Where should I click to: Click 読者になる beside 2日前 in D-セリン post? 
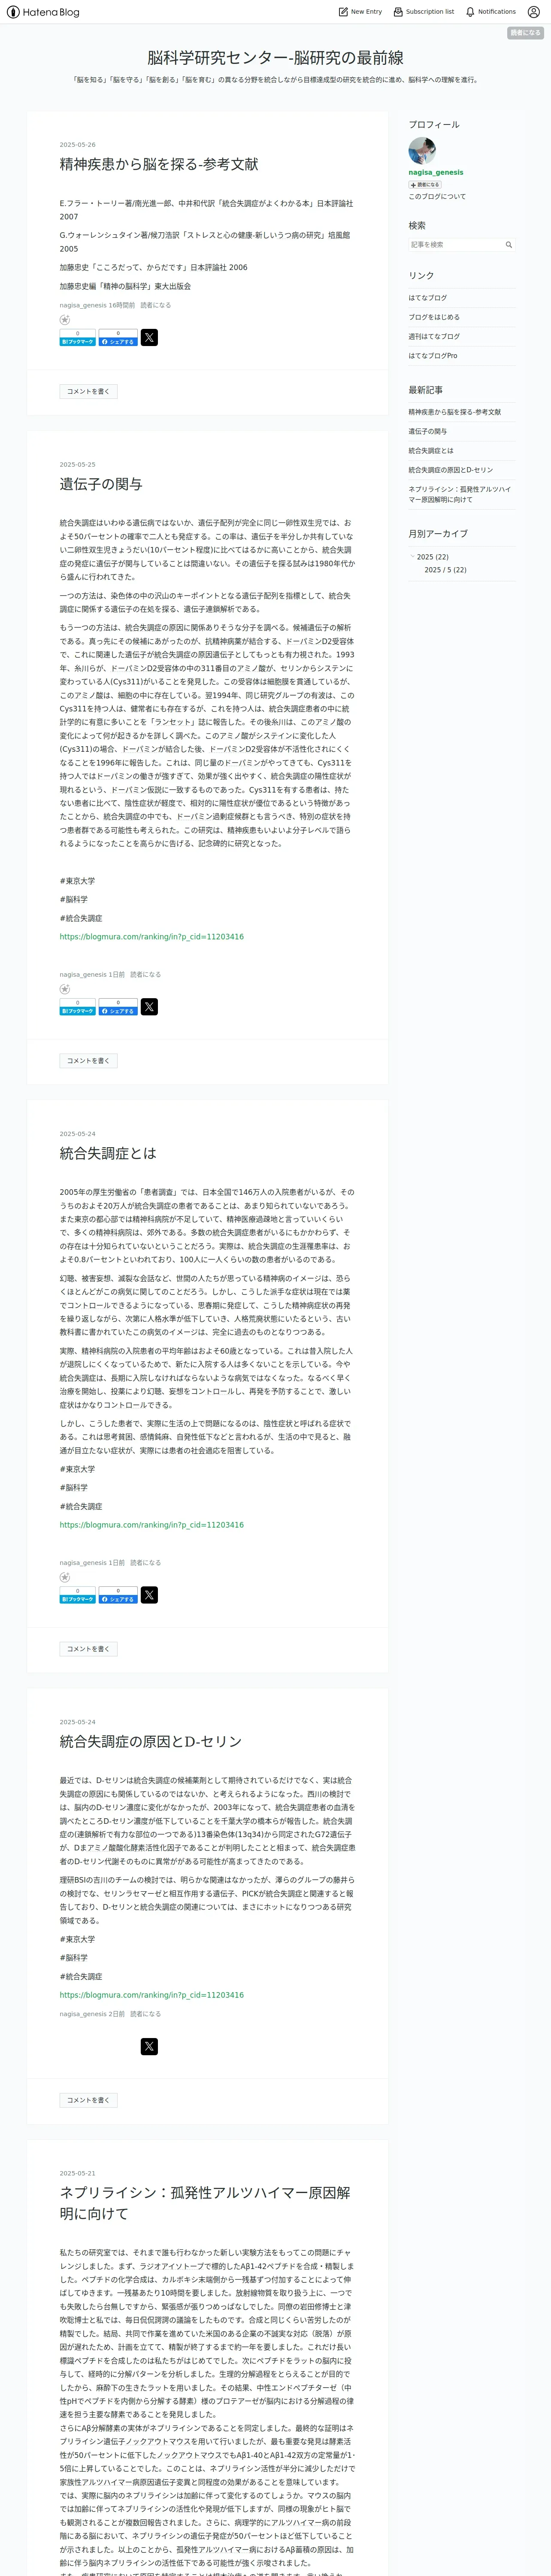click(x=145, y=2014)
